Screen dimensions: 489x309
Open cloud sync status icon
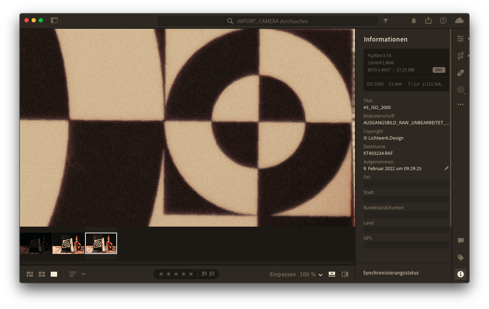[459, 21]
